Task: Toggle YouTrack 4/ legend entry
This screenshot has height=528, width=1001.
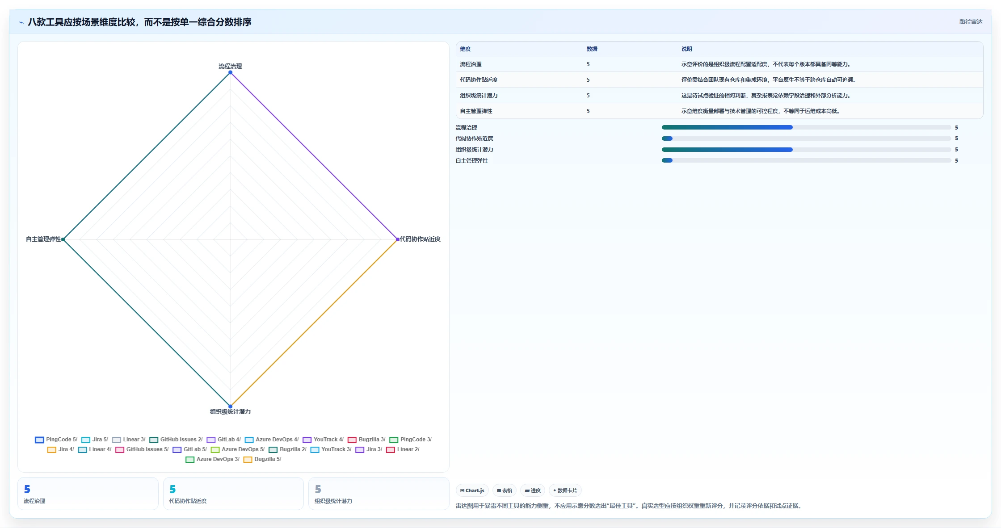Action: pos(323,440)
